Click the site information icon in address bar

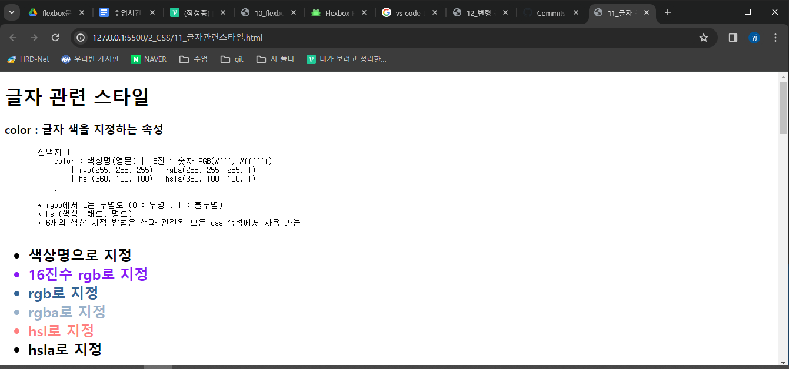tap(80, 36)
